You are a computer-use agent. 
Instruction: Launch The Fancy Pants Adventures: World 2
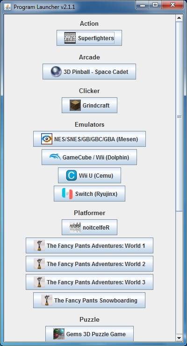click(90, 264)
